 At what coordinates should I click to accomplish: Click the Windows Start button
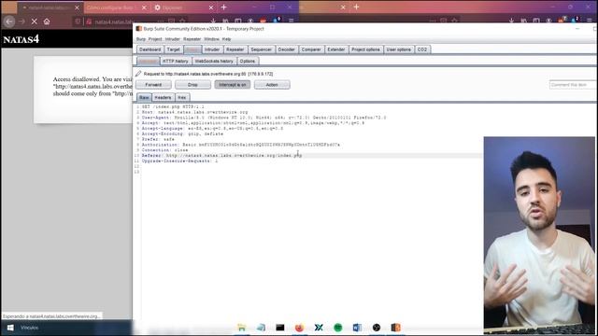click(x=10, y=328)
